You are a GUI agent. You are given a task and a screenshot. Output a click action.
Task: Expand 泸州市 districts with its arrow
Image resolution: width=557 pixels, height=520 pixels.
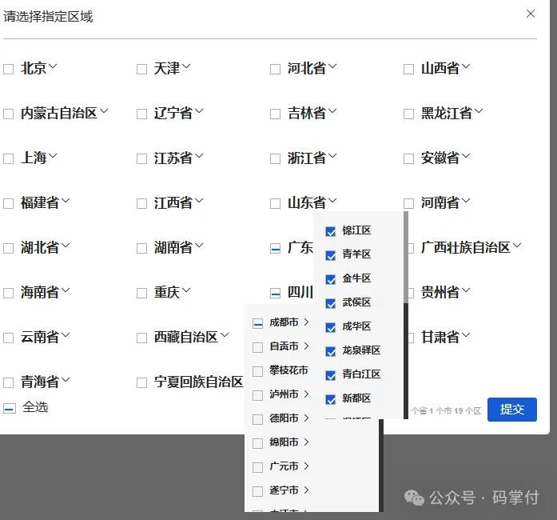pos(306,394)
